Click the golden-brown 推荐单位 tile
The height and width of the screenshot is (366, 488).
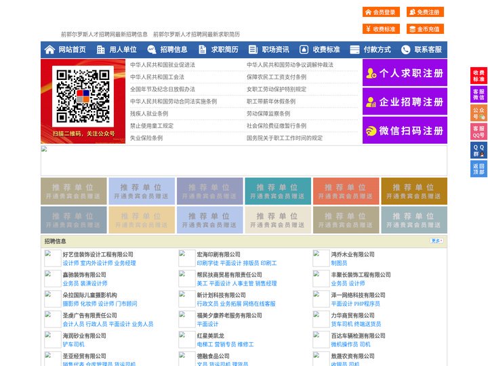[414, 191]
